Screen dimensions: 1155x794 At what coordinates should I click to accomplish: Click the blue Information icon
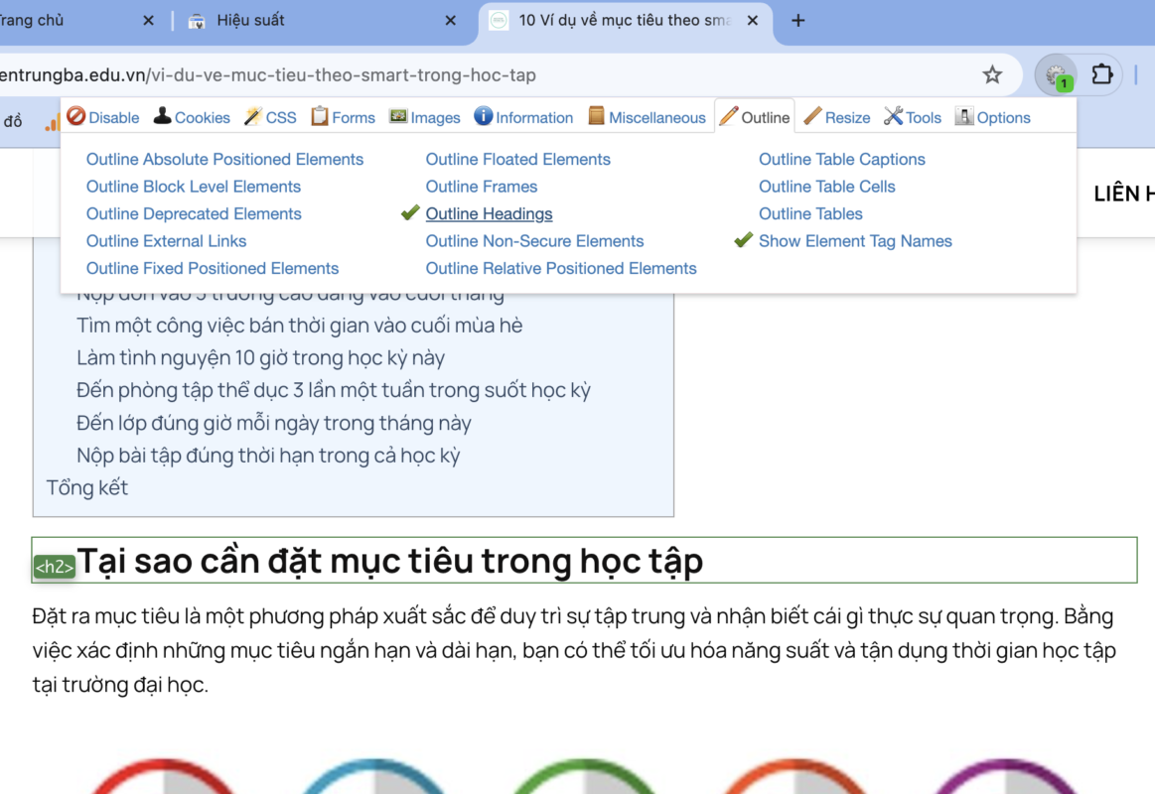(x=484, y=115)
